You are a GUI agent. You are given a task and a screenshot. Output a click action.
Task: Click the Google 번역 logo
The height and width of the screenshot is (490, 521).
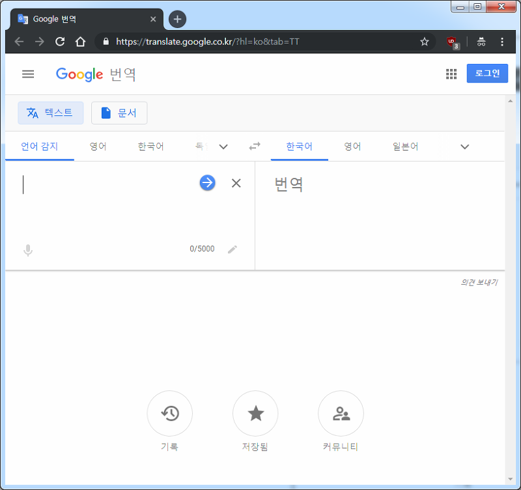[x=96, y=74]
